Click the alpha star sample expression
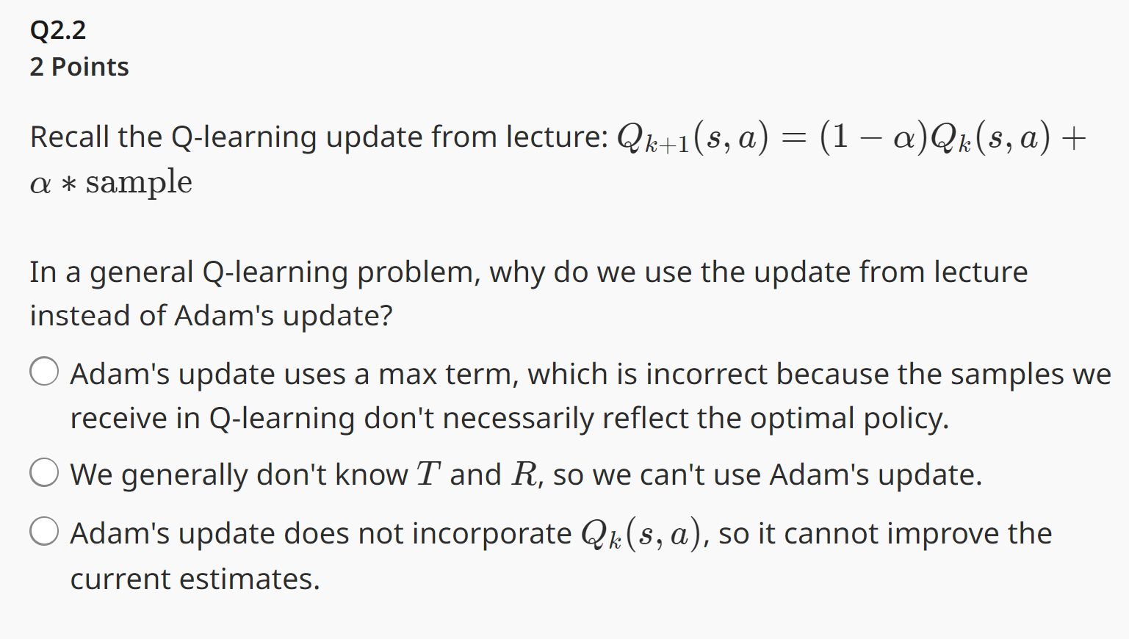The image size is (1129, 639). point(111,181)
